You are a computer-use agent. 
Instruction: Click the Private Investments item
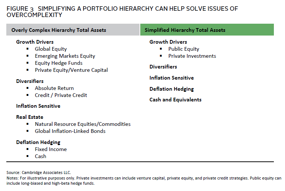pos(192,56)
